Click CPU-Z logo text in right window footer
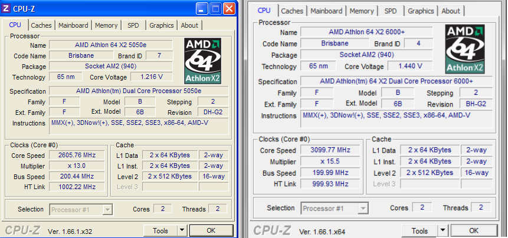Viewport: 508px width, 238px height. [x=272, y=230]
